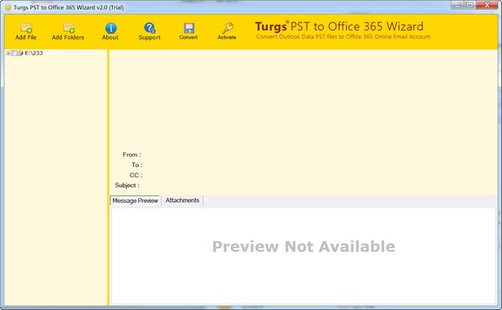Open the Support help icon
The height and width of the screenshot is (310, 502).
click(x=150, y=31)
